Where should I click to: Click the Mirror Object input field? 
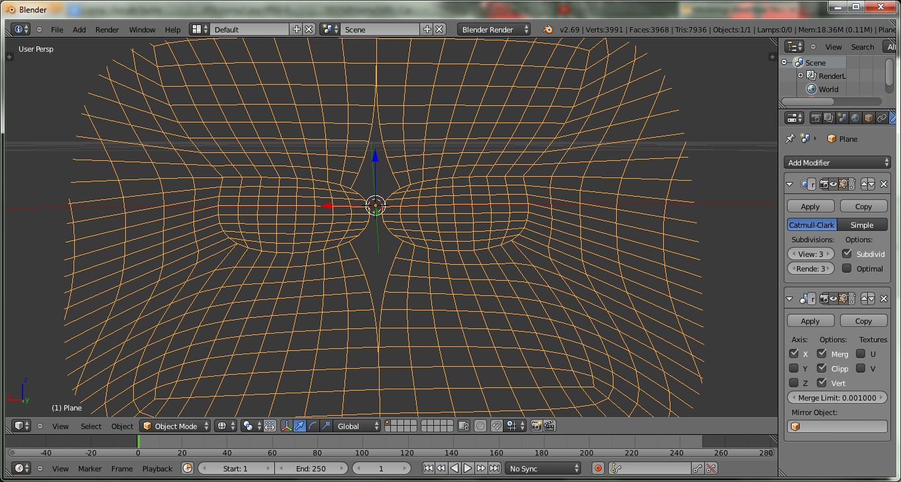click(x=837, y=427)
